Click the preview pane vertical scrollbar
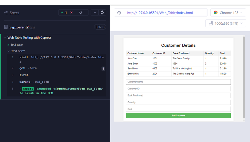 [x=244, y=78]
